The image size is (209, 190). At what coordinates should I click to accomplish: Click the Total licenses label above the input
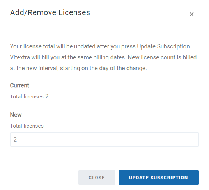[x=27, y=126]
